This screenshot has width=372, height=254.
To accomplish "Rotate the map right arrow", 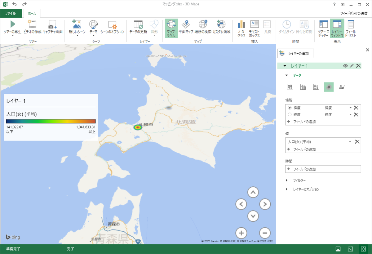I will (x=265, y=204).
